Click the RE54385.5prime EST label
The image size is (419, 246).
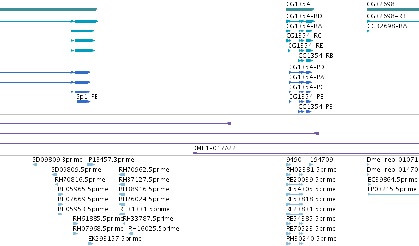(311, 219)
